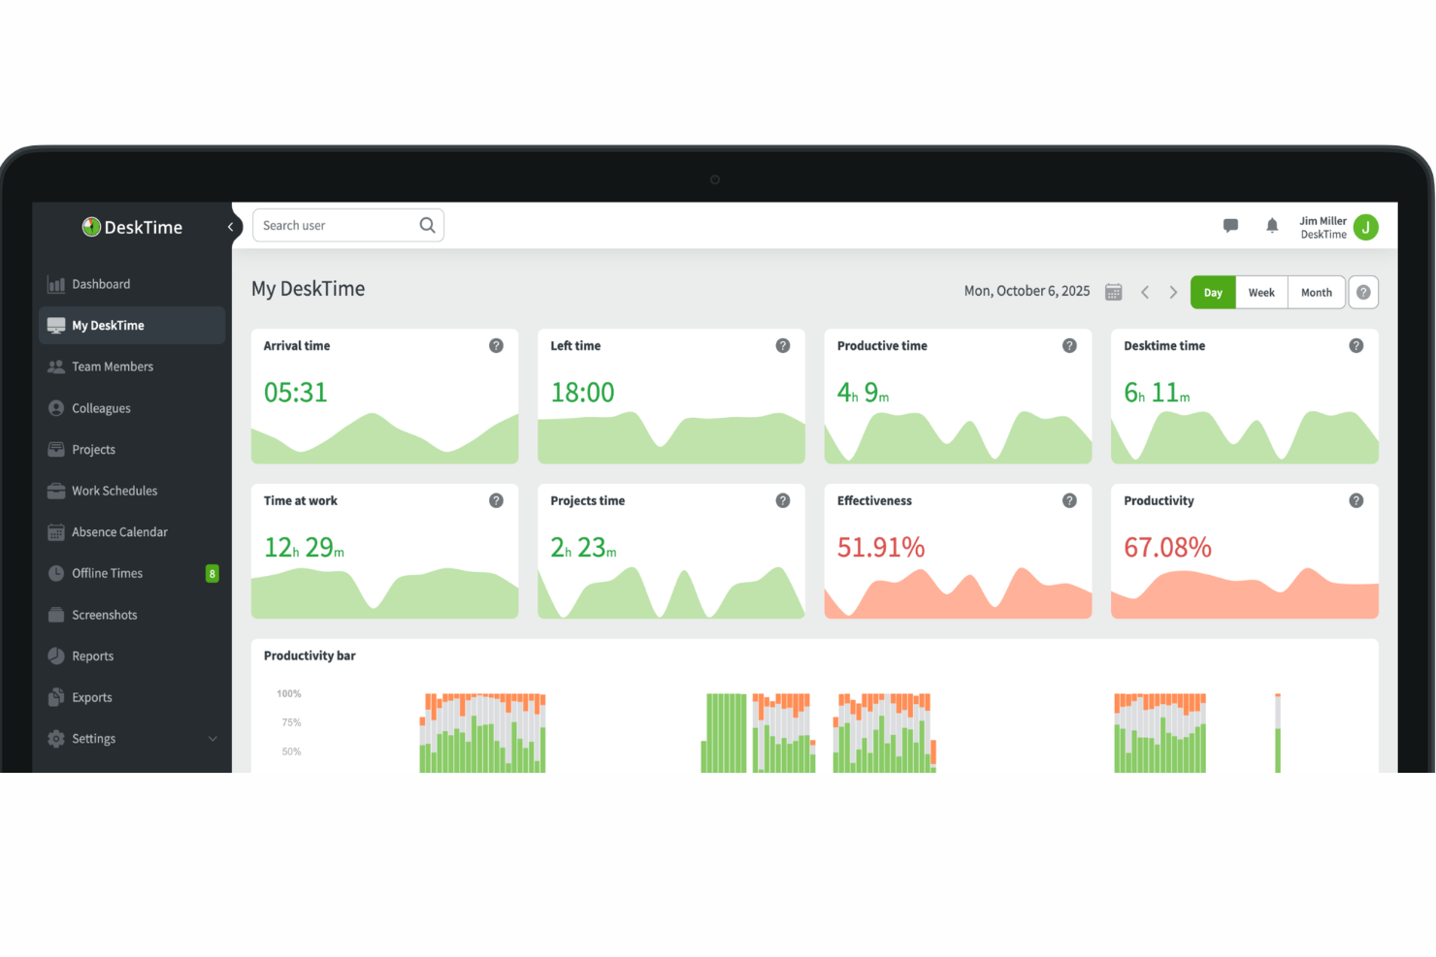This screenshot has height=957, width=1436.
Task: Open the notifications bell
Action: click(x=1272, y=226)
